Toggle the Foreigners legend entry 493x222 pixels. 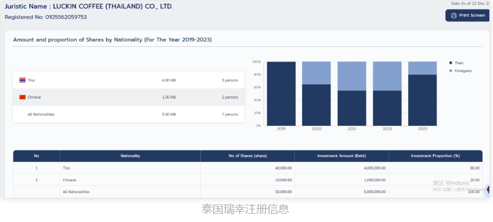click(x=460, y=71)
